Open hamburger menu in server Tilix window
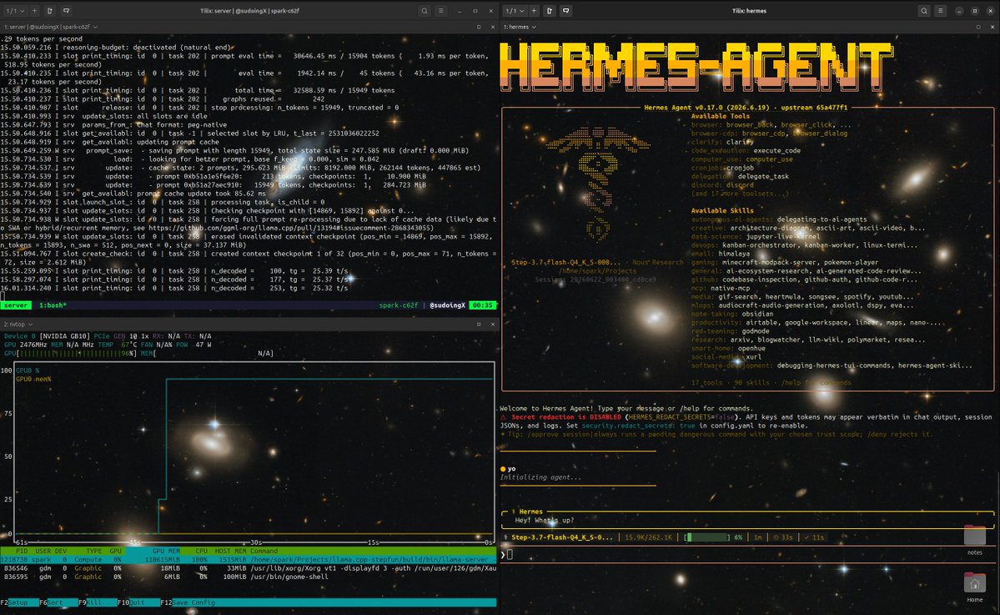The image size is (1000, 615). click(x=440, y=11)
